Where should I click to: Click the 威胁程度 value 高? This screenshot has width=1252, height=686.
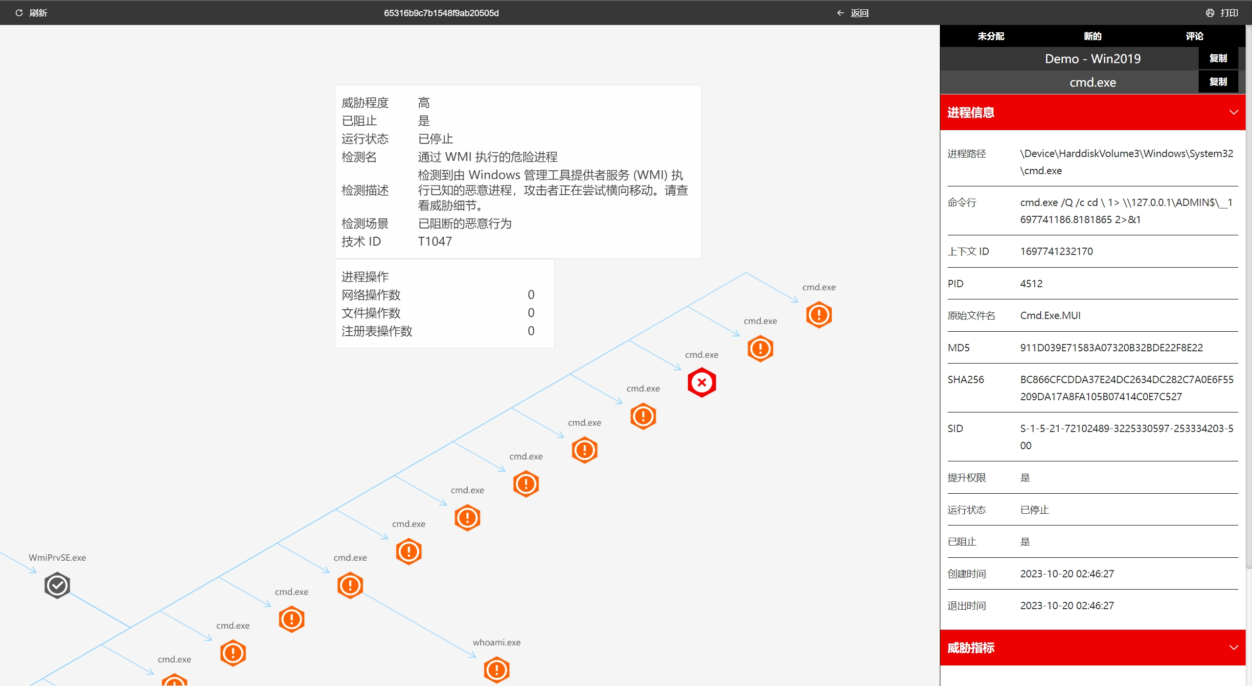pyautogui.click(x=424, y=103)
